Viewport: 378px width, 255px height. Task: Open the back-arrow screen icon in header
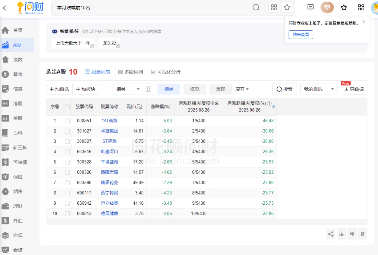coord(310,7)
